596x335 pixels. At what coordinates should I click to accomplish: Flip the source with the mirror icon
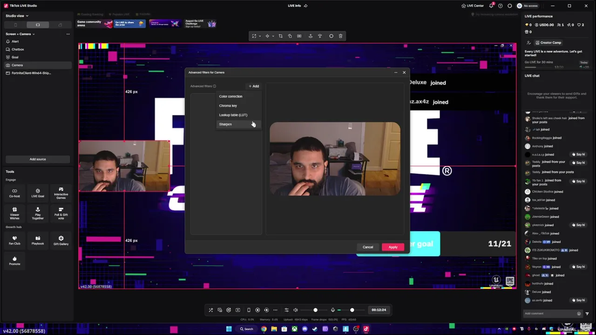pyautogui.click(x=299, y=36)
